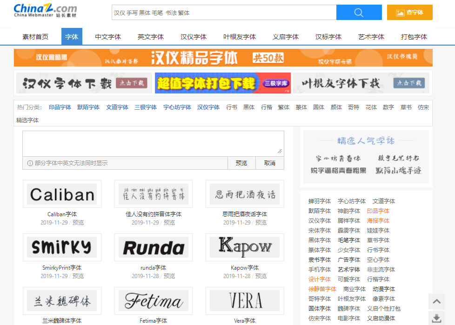Select 字心坊字体 in hot categories
Screen dimensions: 455x325
tap(177, 107)
